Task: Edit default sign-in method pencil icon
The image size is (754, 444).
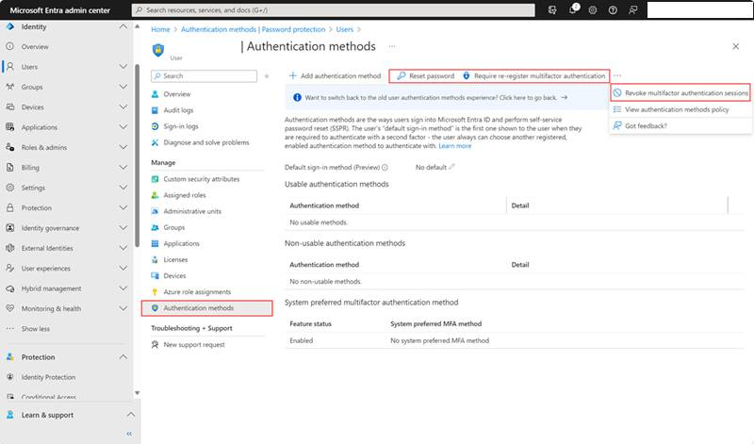Action: pos(451,167)
